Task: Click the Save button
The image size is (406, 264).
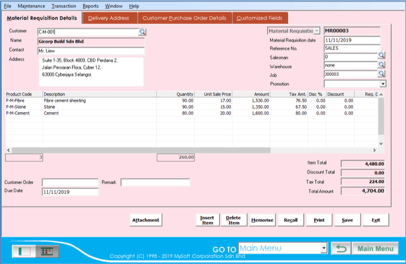Action: tap(347, 220)
